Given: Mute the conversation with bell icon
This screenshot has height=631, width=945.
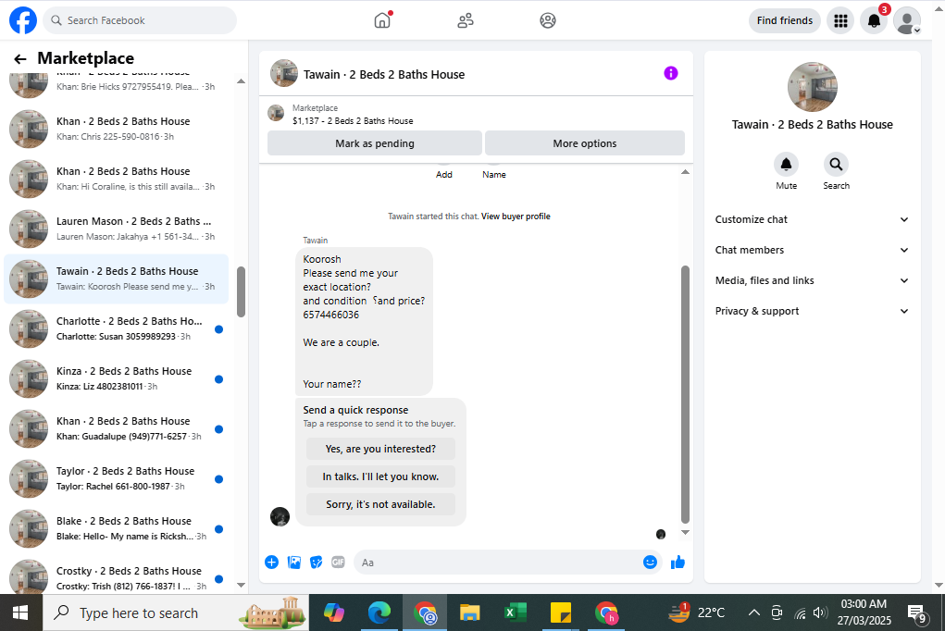Looking at the screenshot, I should click(x=786, y=165).
